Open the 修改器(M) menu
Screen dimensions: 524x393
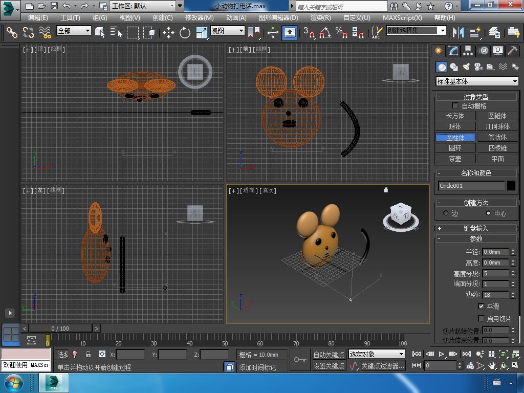point(199,18)
